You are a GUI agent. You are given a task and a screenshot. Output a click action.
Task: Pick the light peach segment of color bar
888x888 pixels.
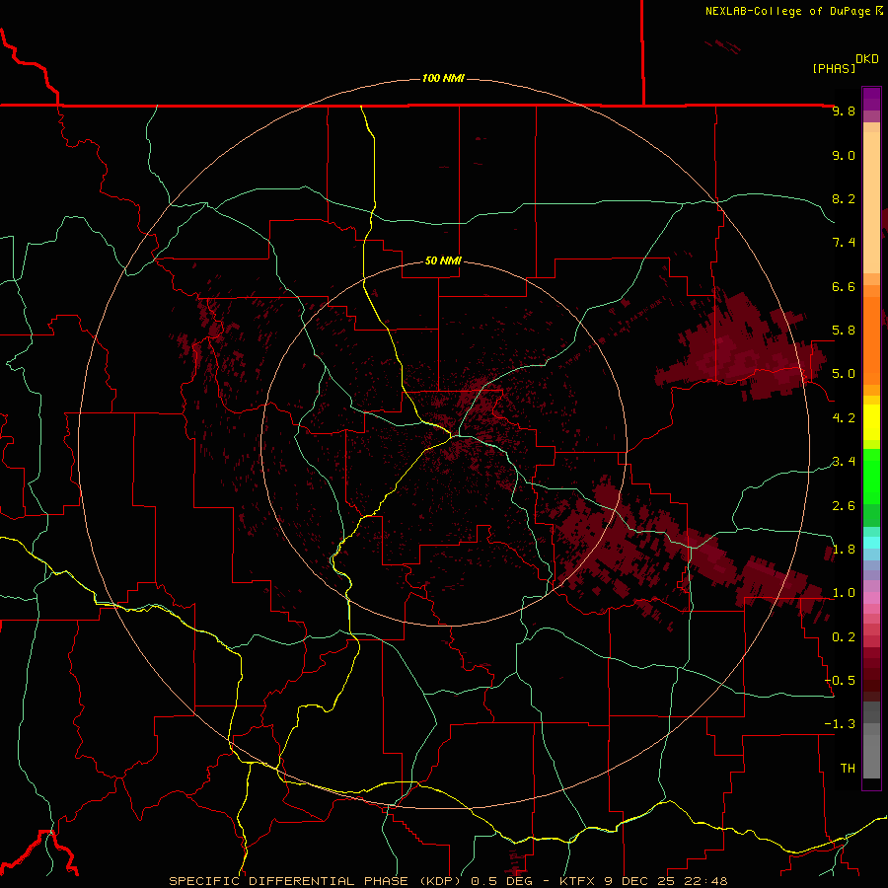[871, 202]
